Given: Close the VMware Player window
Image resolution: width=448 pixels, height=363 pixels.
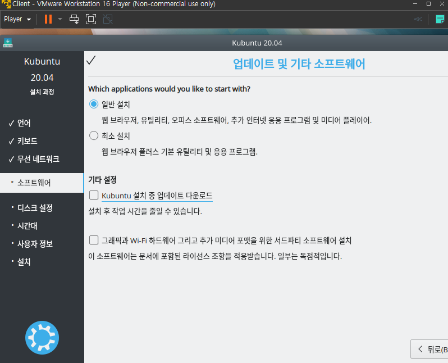Looking at the screenshot, I should [x=442, y=4].
